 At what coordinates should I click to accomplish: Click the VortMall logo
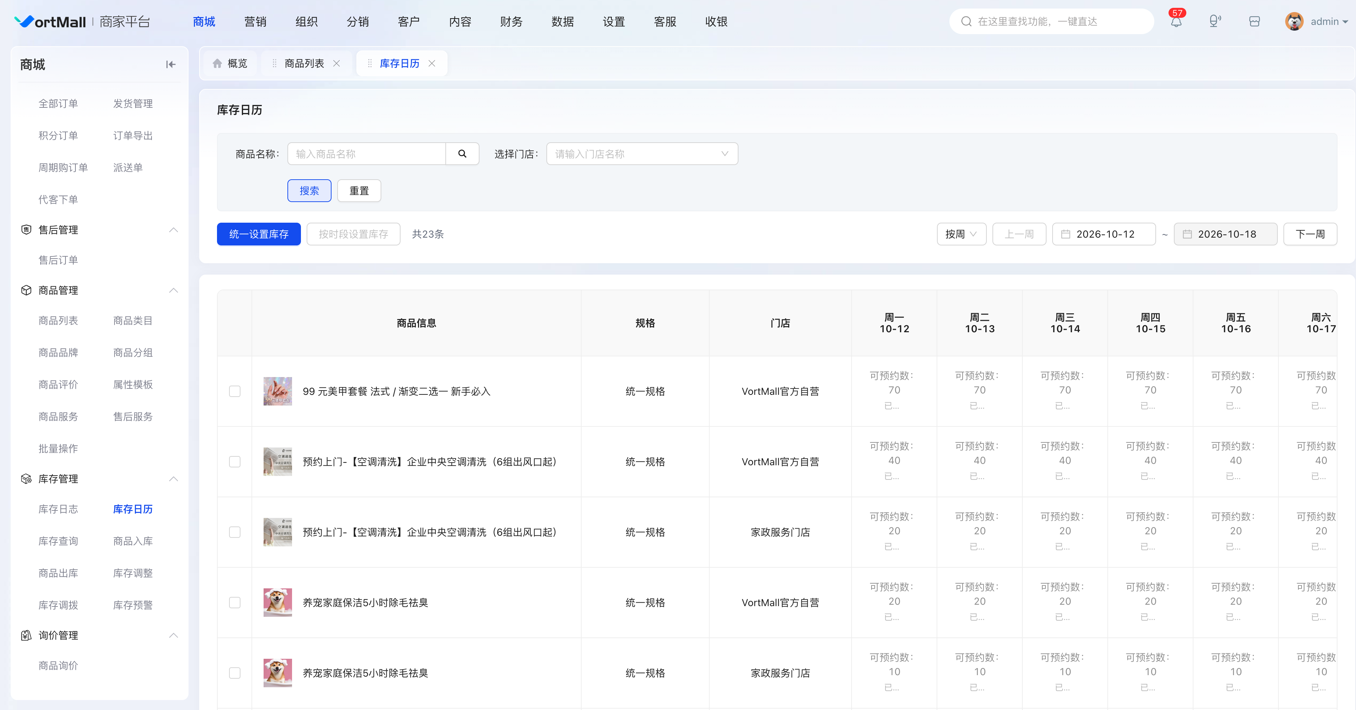click(49, 22)
